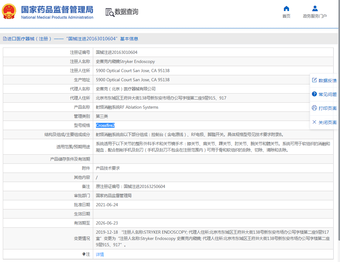Click 史赛克（北京）医疗器械有限公司 value

(126, 89)
